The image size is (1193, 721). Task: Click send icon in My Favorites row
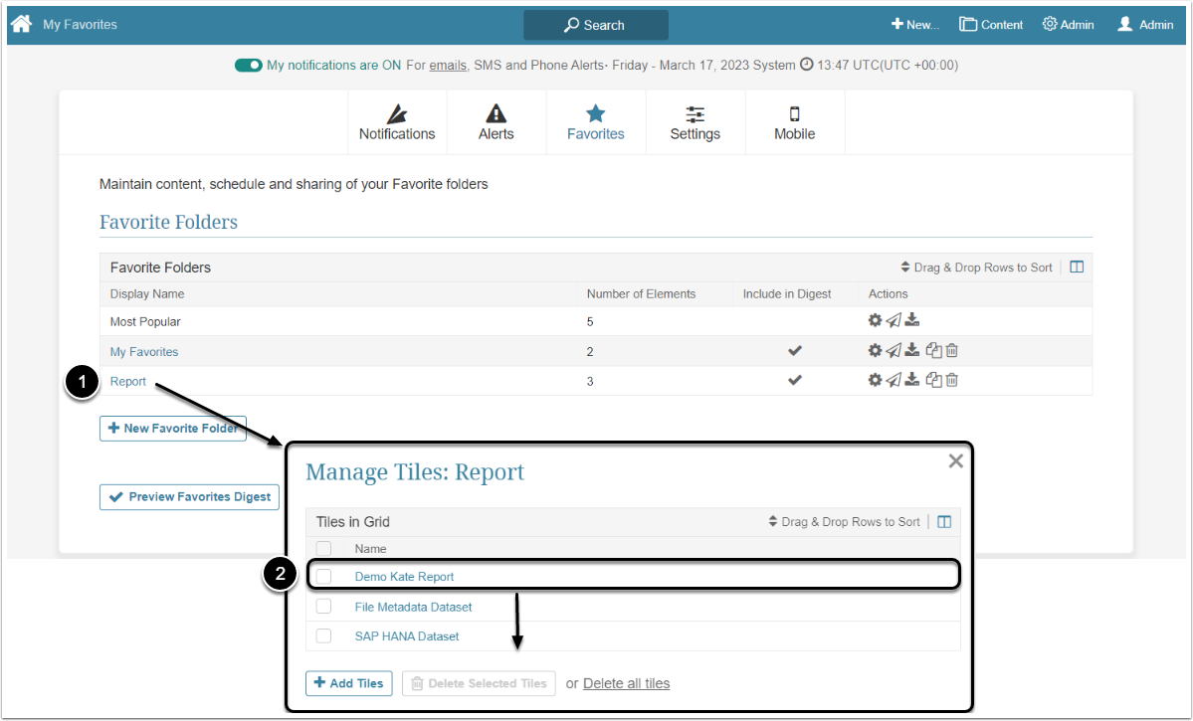pyautogui.click(x=894, y=351)
